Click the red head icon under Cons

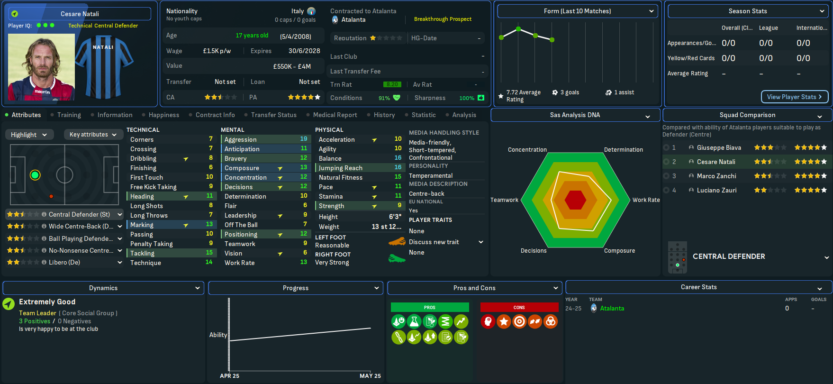coord(488,321)
